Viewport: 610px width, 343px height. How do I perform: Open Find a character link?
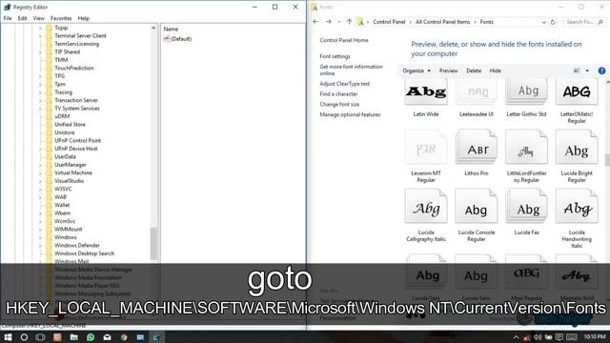(338, 94)
